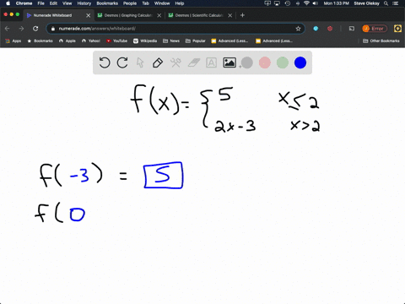Open the Help menu
The height and width of the screenshot is (304, 405).
[180, 3]
